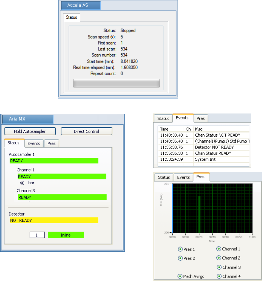This screenshot has height=281, width=272.
Task: Toggle the Channel 4 radio button
Action: coord(219,276)
